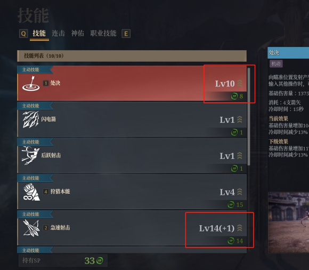The image size is (309, 270).
Task: Raise 后跃射击 level with chevron arrows
Action: [x=240, y=156]
